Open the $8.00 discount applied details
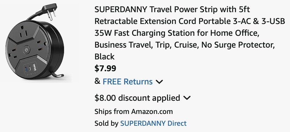The height and width of the screenshot is (132, 290). tap(137, 98)
